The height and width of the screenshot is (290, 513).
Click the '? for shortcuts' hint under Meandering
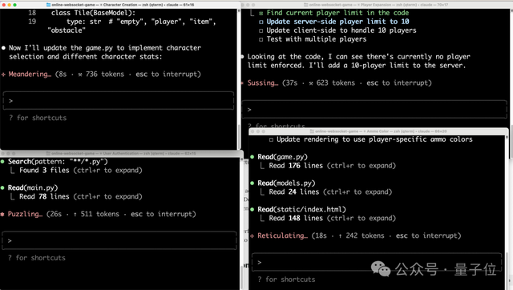click(x=38, y=118)
